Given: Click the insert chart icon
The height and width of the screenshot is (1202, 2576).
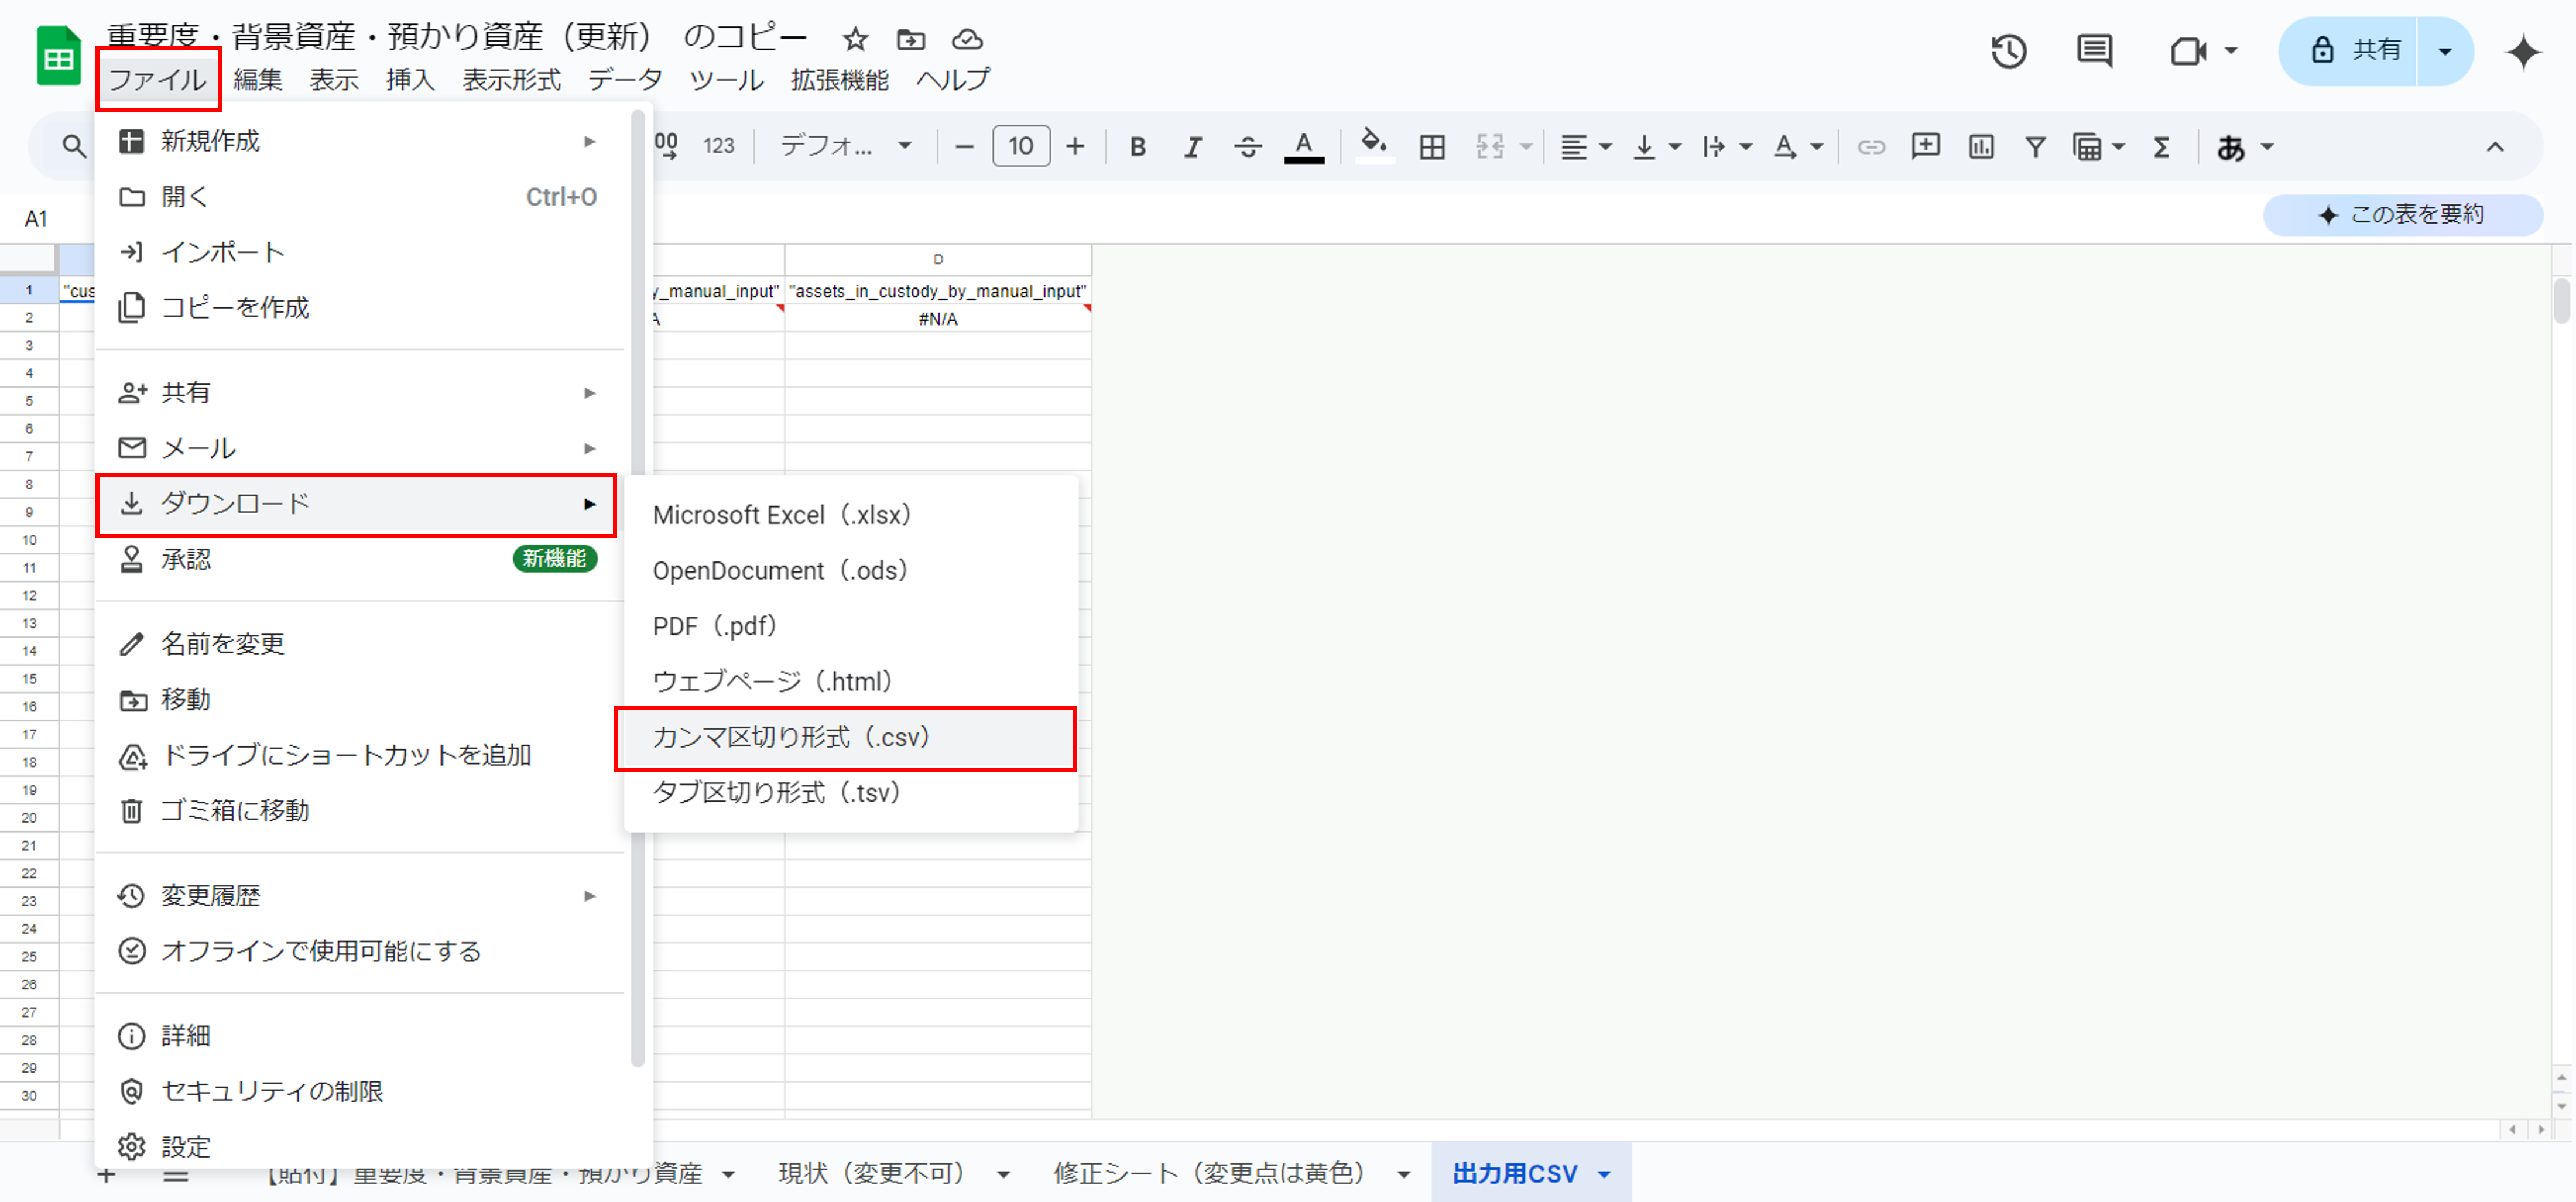Looking at the screenshot, I should coord(1980,147).
